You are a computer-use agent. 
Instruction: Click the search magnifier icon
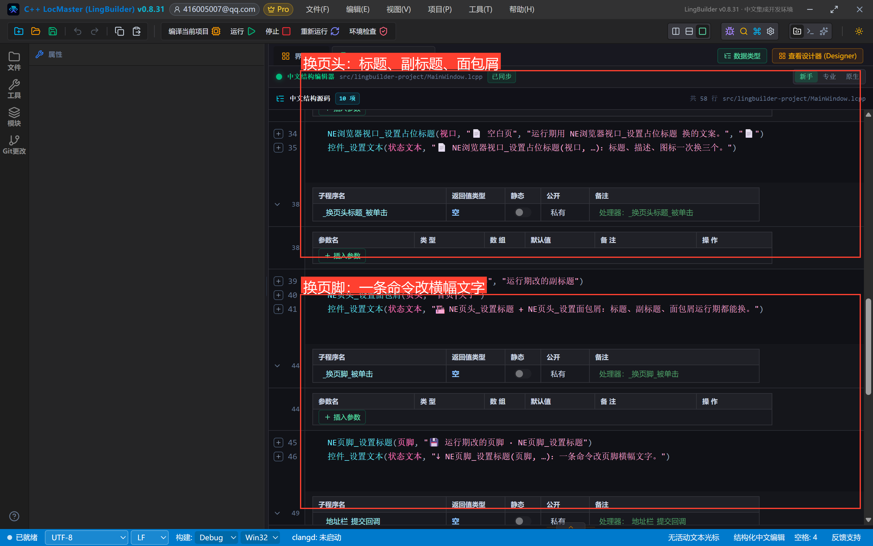click(743, 32)
